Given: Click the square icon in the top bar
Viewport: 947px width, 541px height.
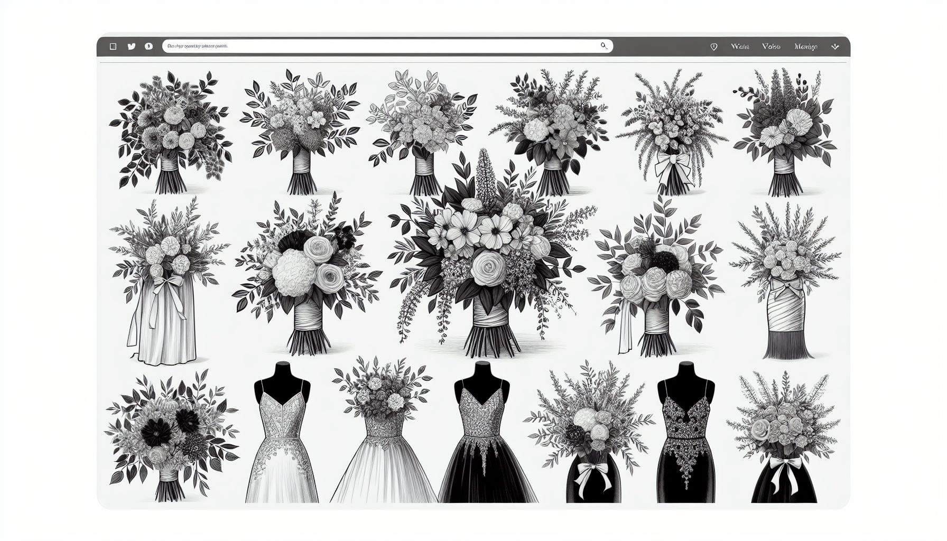Looking at the screenshot, I should [x=113, y=46].
